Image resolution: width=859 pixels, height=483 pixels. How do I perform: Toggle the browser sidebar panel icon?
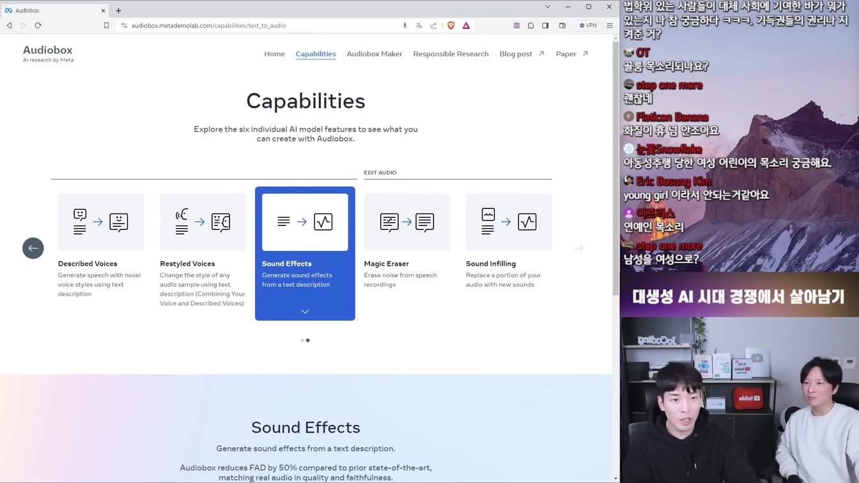(545, 26)
